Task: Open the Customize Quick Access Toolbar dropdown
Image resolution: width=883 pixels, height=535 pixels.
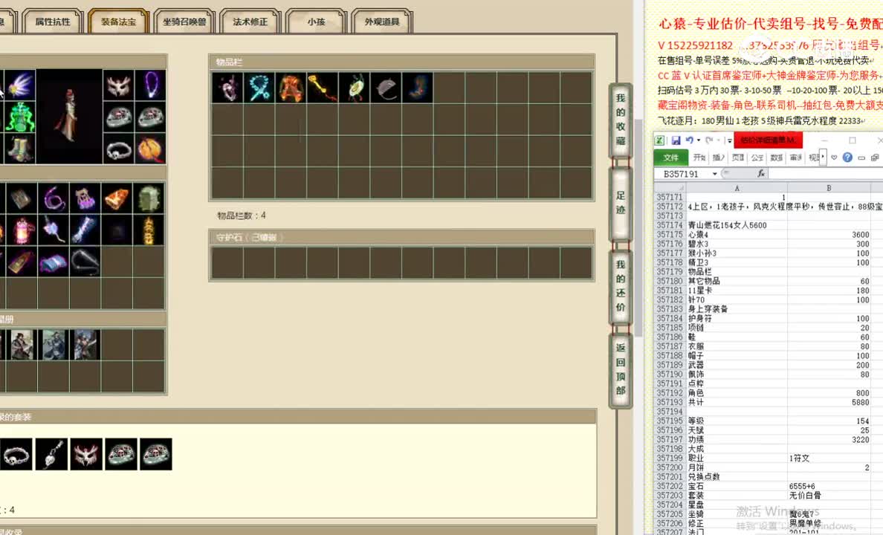Action: point(728,140)
